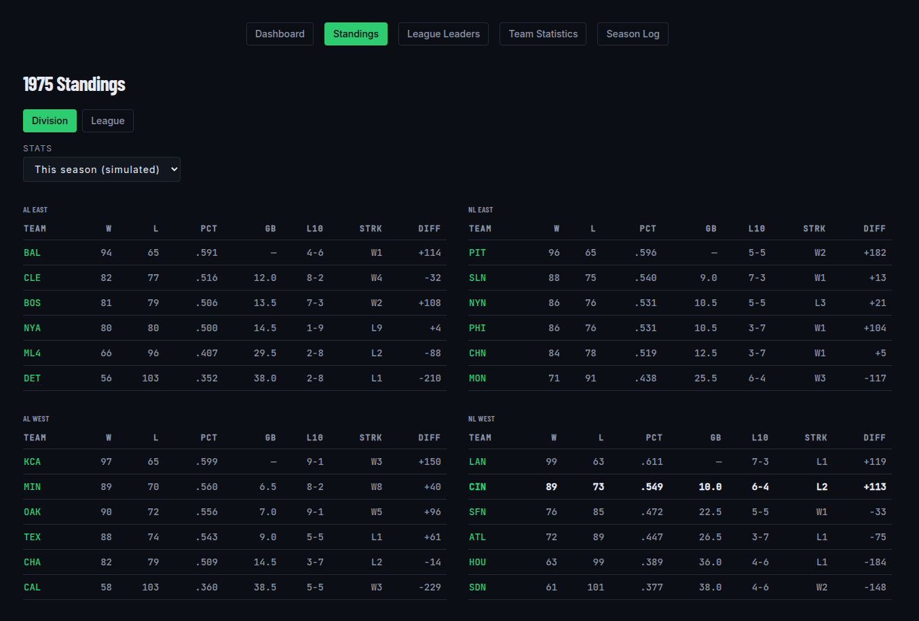This screenshot has width=919, height=621.
Task: Click SDN games back 38.0
Action: click(x=710, y=587)
